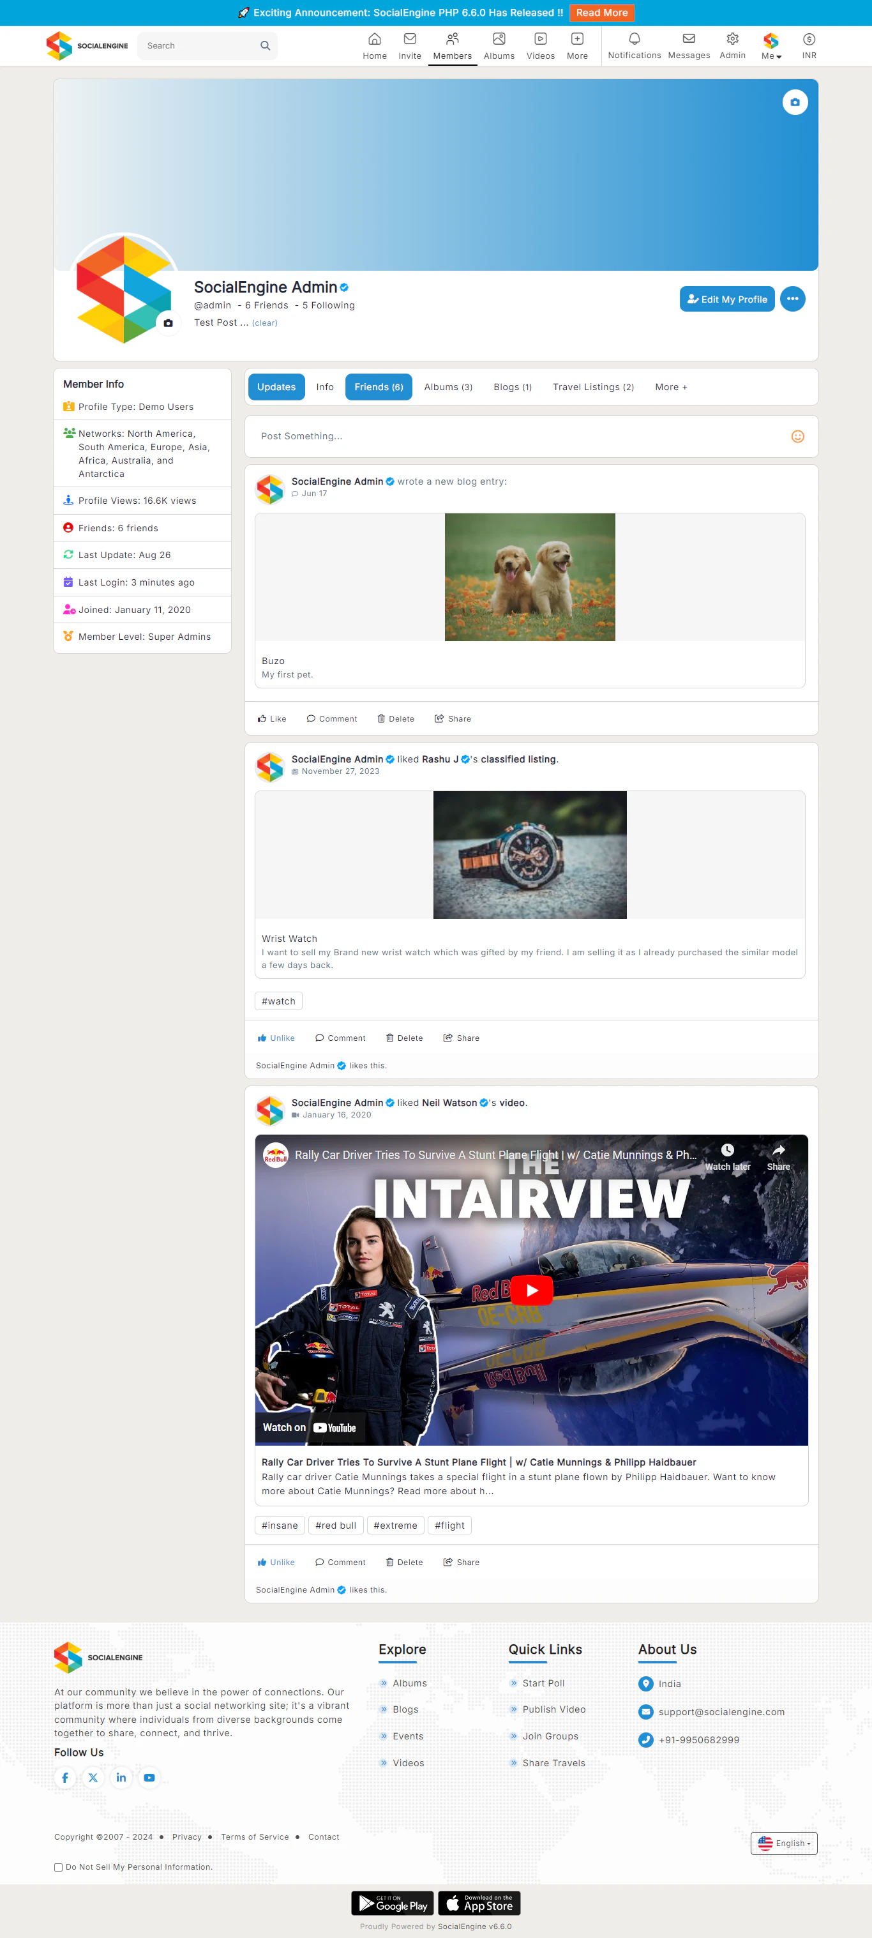Viewport: 872px width, 1938px height.
Task: Open the Messages envelope icon
Action: tap(688, 46)
